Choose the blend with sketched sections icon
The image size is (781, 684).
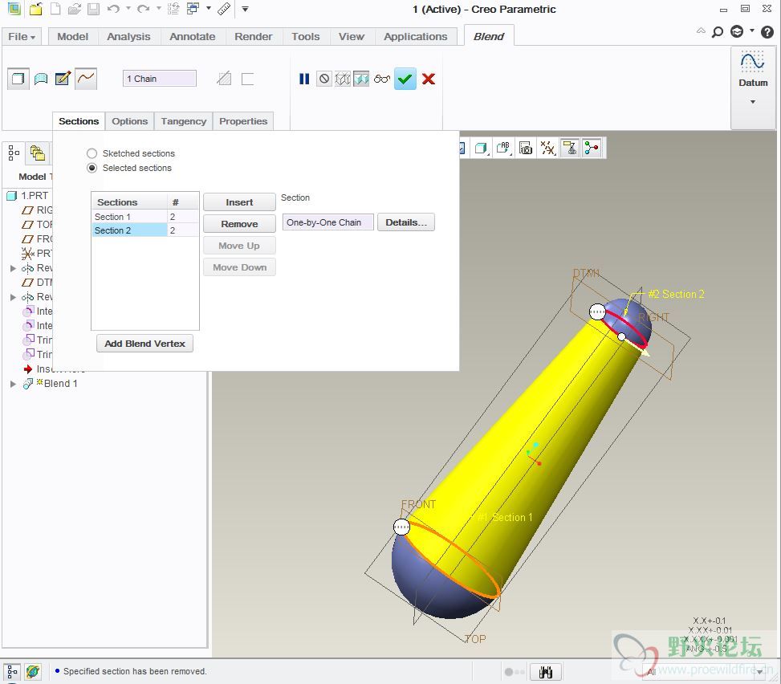click(63, 79)
